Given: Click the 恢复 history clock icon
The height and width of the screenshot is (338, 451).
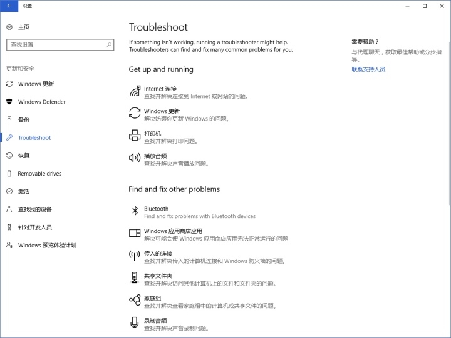Looking at the screenshot, I should point(9,156).
